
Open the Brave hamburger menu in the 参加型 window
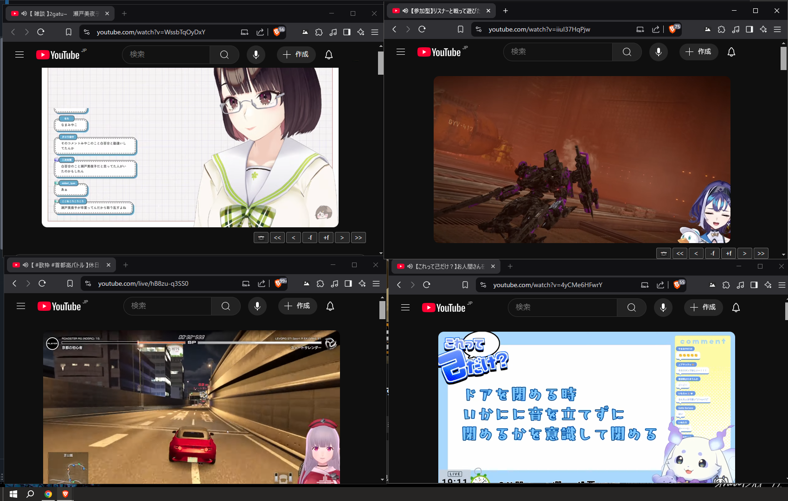pyautogui.click(x=777, y=29)
